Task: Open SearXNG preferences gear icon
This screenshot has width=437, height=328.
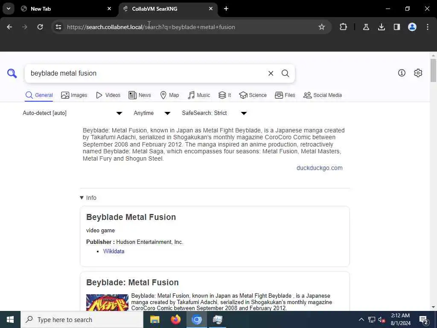Action: click(418, 73)
